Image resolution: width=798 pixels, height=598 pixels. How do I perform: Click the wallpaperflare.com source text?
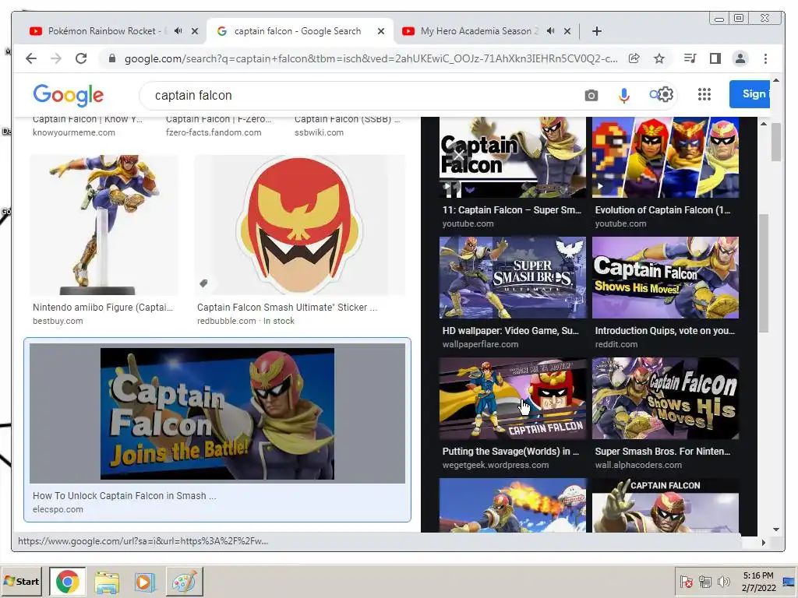480,344
